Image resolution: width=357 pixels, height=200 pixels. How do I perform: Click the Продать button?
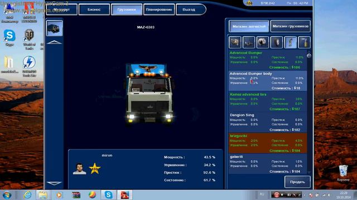(297, 182)
